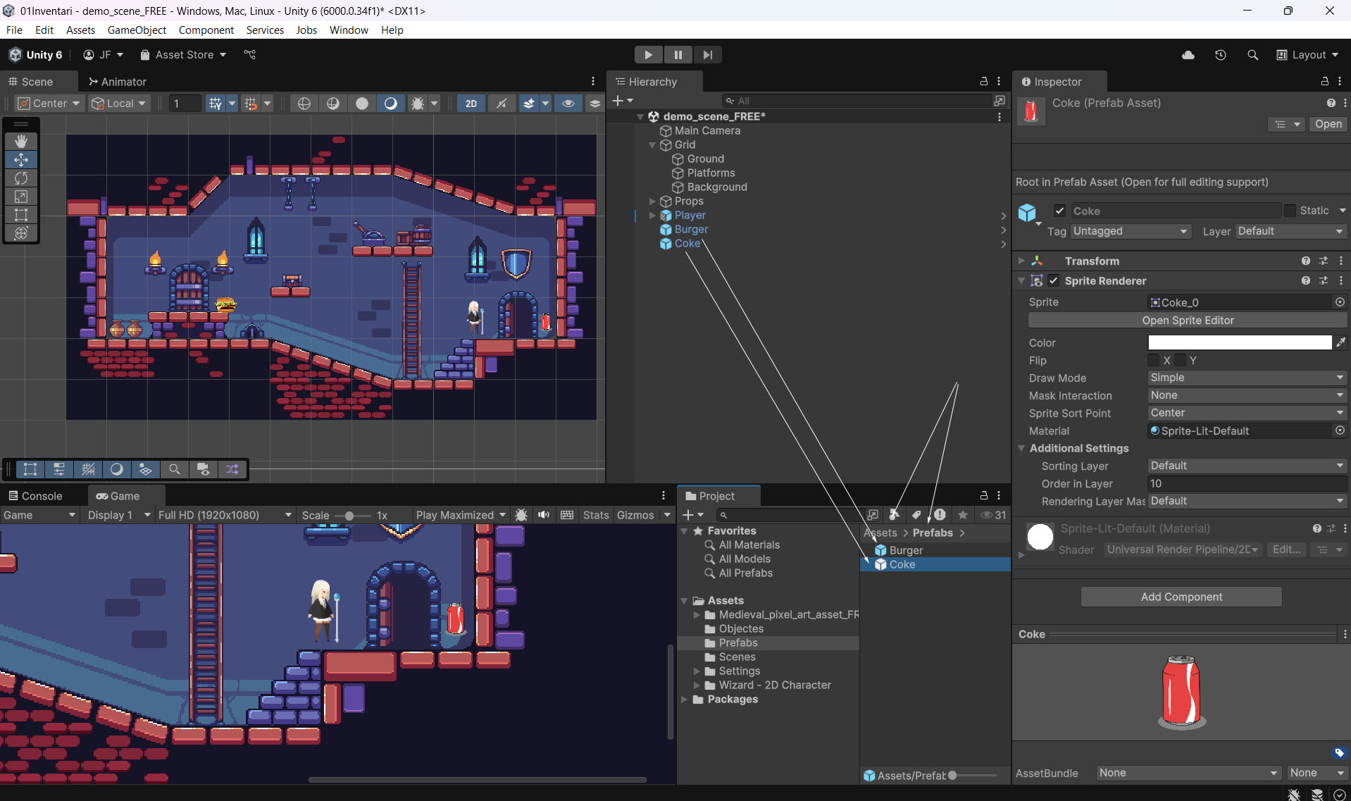Image resolution: width=1351 pixels, height=801 pixels.
Task: Open the GameObject menu
Action: pos(137,30)
